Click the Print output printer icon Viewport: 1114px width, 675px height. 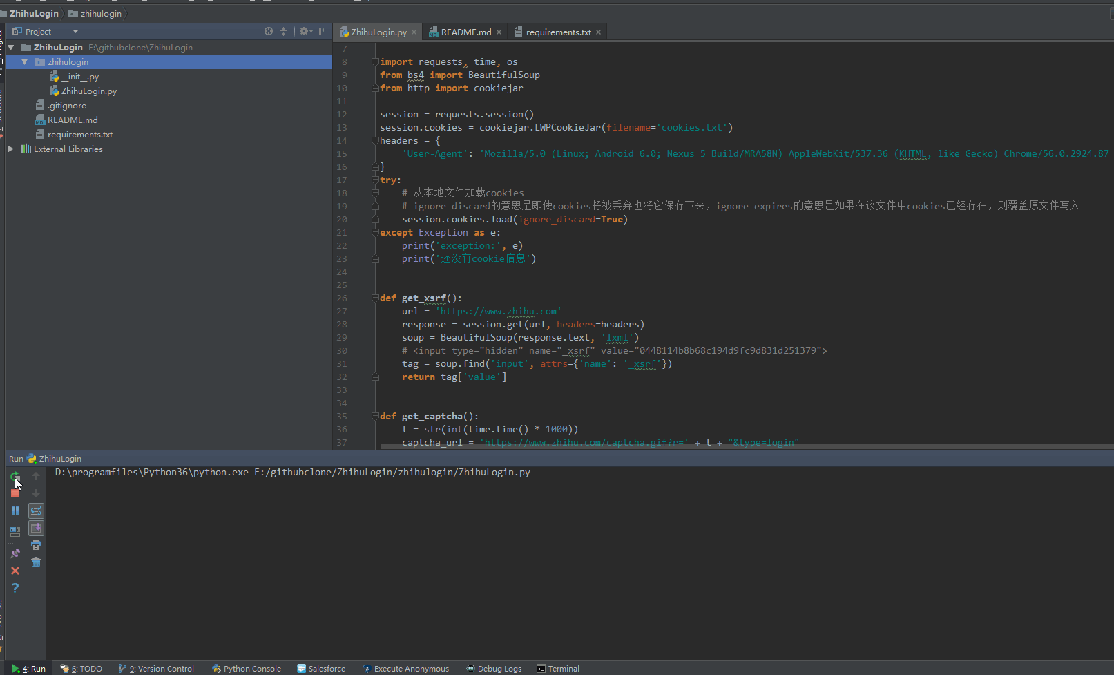tap(36, 545)
